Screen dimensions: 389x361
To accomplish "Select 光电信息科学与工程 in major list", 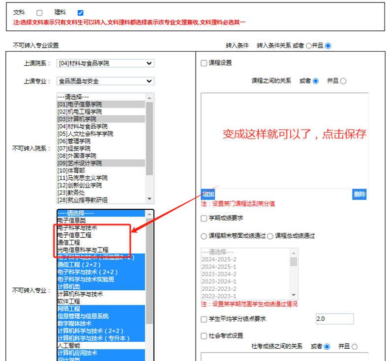I will pos(101,250).
